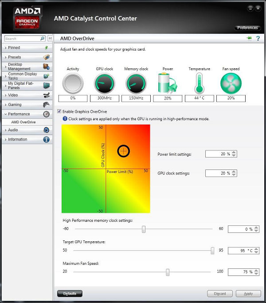Click the Fan speed fan icon
266x303 pixels.
[x=231, y=83]
